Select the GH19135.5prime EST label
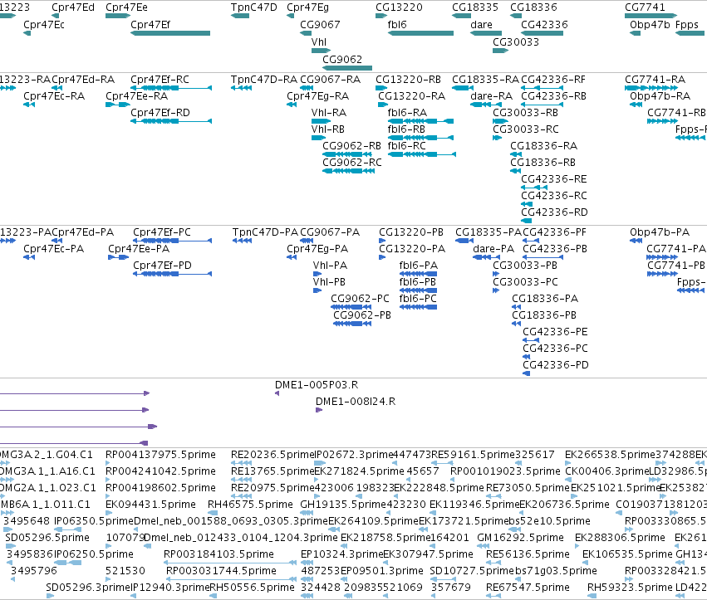Screen dimensions: 707x600 [344, 505]
